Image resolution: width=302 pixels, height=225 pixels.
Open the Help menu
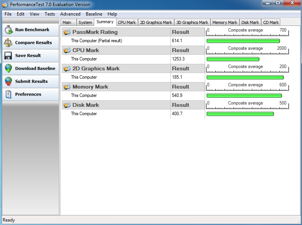[112, 14]
